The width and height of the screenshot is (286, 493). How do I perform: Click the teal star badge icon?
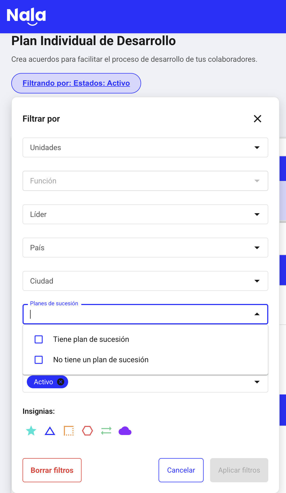31,431
